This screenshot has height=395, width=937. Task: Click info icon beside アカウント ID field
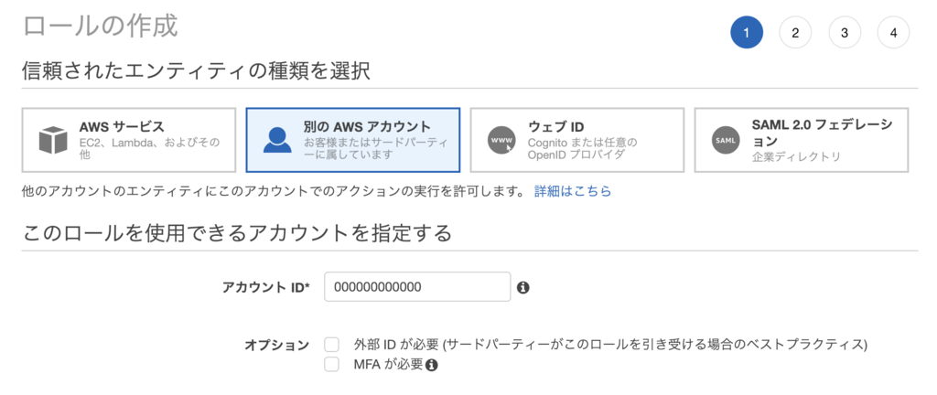pyautogui.click(x=523, y=287)
